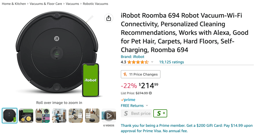Image resolution: width=256 pixels, height=135 pixels.
Task: Go to Home & Kitchen breadcrumb
Action: coord(14,4)
